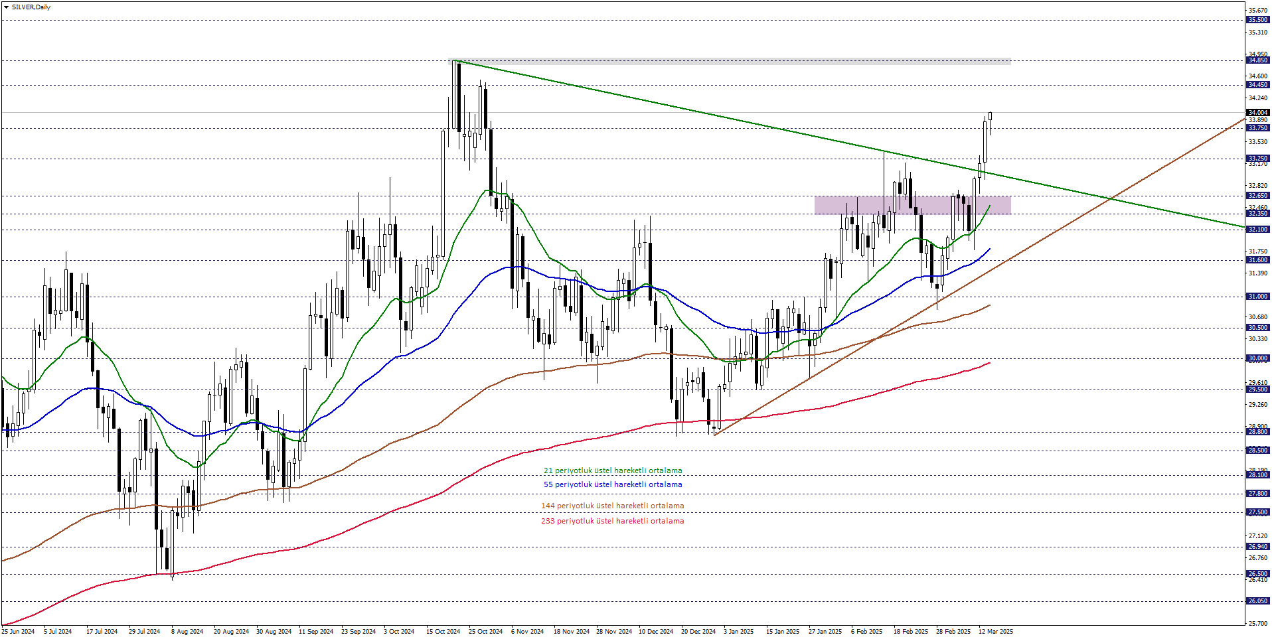Click the 27.500 price level label

point(1258,512)
